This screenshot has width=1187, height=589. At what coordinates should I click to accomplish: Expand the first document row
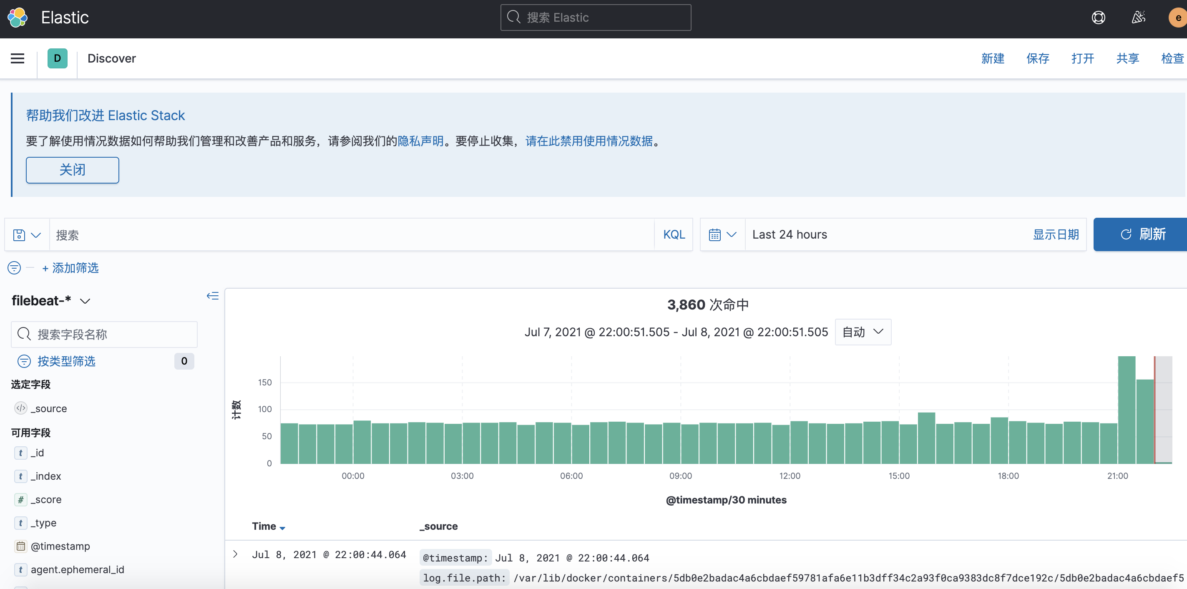(236, 554)
